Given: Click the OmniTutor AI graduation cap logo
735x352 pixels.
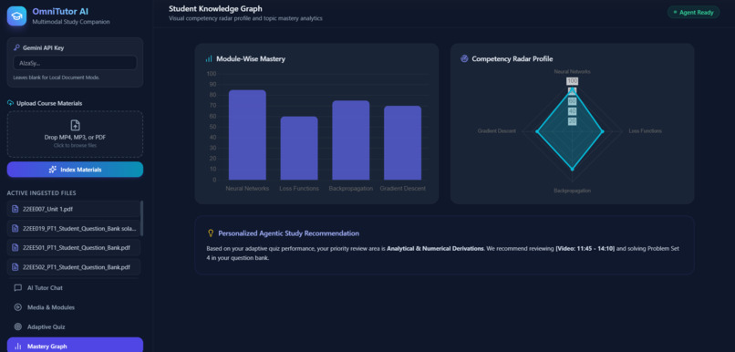Looking at the screenshot, I should click(x=17, y=16).
